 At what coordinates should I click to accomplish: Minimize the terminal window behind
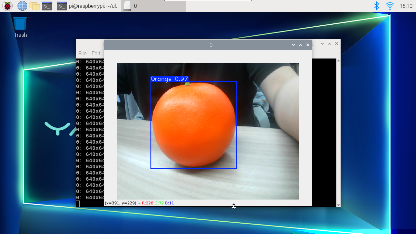point(322,44)
